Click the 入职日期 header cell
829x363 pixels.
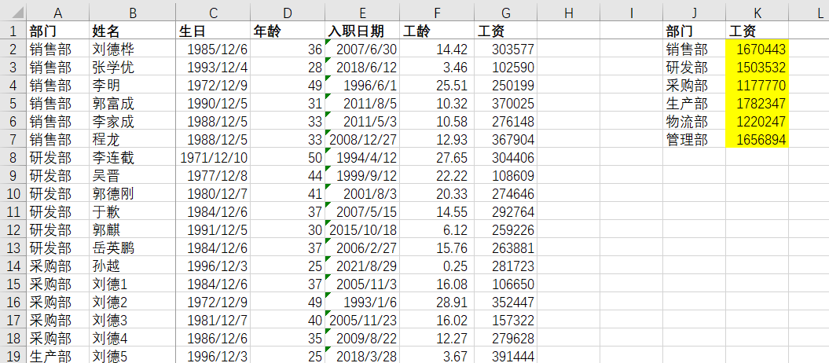pyautogui.click(x=363, y=31)
